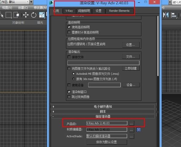Viewport: 181px width, 147px height.
Task: Click 设置... button for bitmap proxies
Action: point(131,45)
